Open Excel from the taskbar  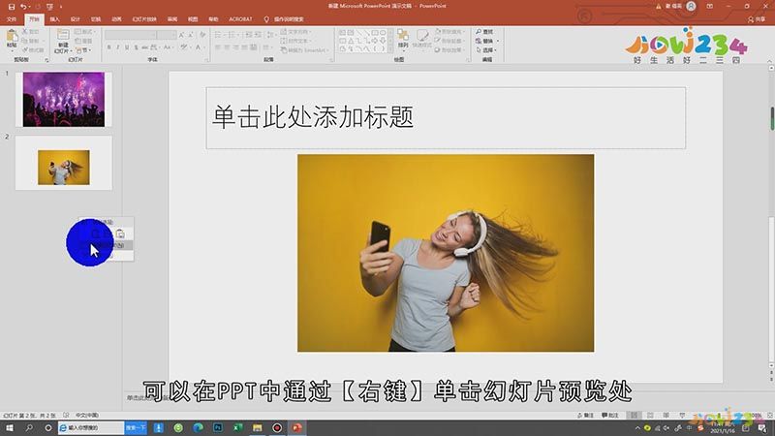237,428
